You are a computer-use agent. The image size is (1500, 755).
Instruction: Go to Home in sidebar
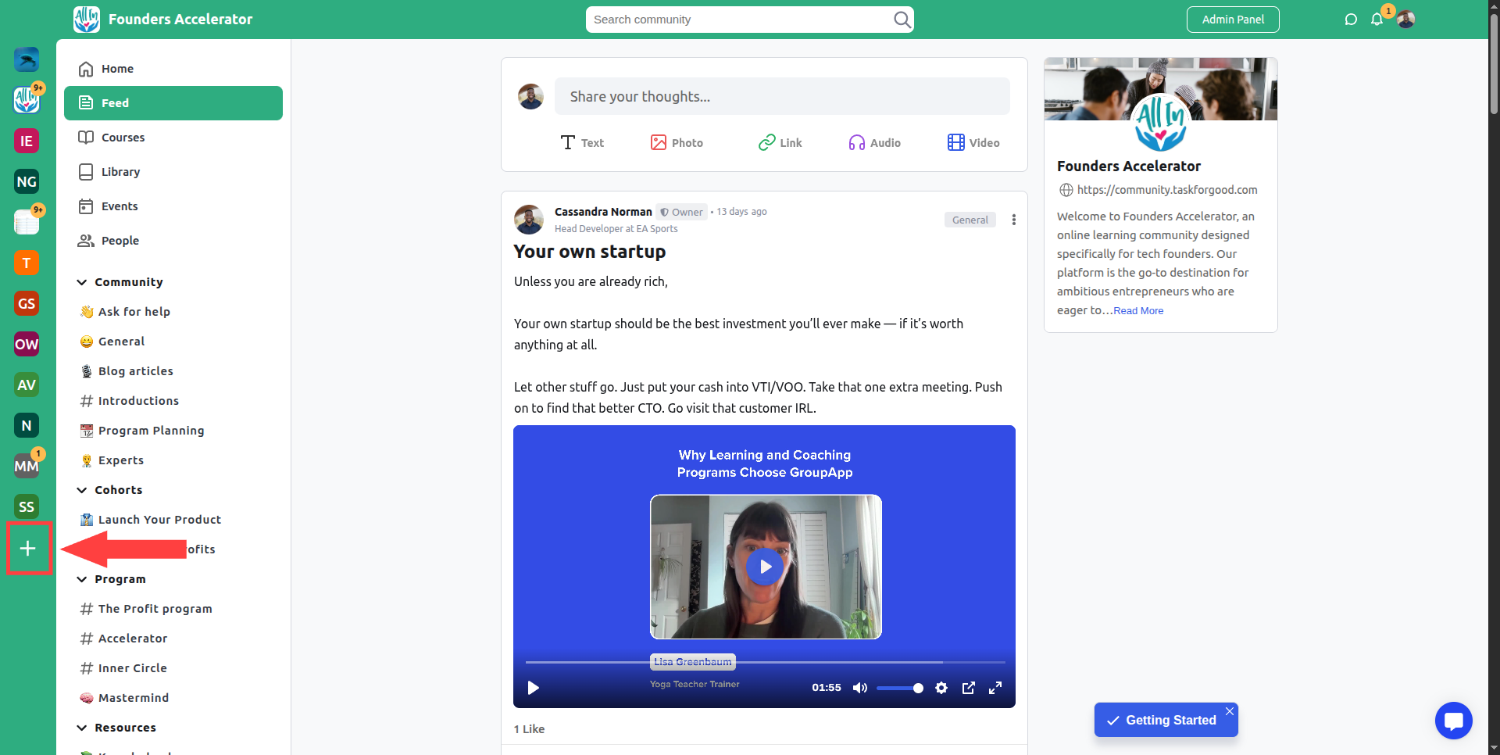[x=173, y=69]
